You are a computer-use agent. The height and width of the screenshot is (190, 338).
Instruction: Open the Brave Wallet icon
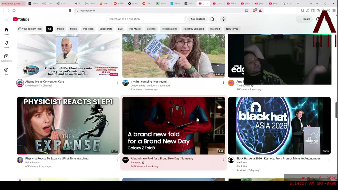point(318,11)
